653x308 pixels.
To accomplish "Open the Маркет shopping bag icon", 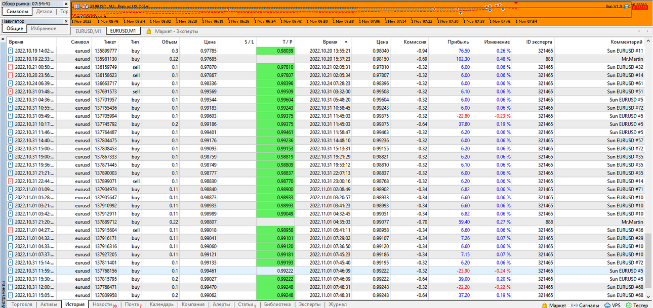I will tap(545, 305).
